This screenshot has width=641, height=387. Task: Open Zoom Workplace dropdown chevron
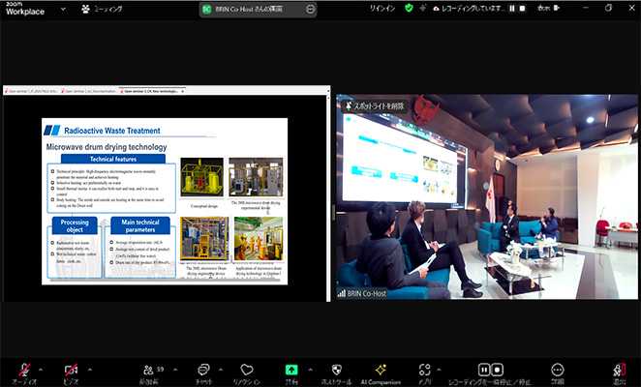[63, 9]
